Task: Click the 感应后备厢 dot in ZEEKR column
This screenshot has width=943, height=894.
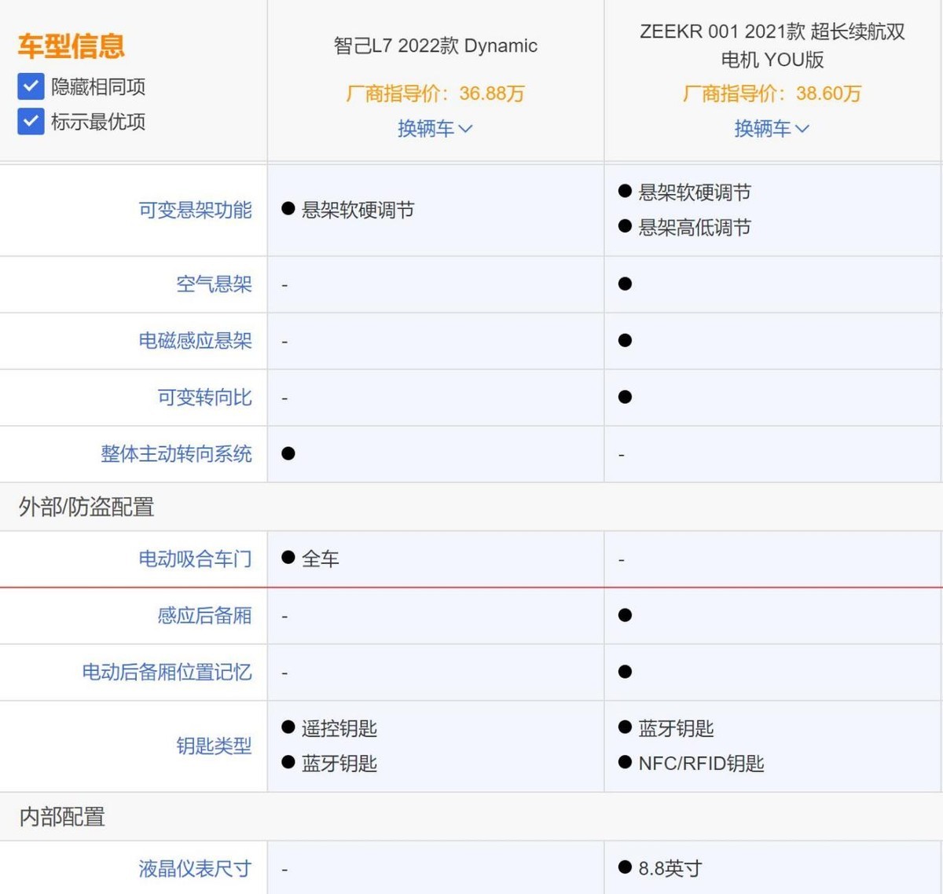Action: [625, 615]
